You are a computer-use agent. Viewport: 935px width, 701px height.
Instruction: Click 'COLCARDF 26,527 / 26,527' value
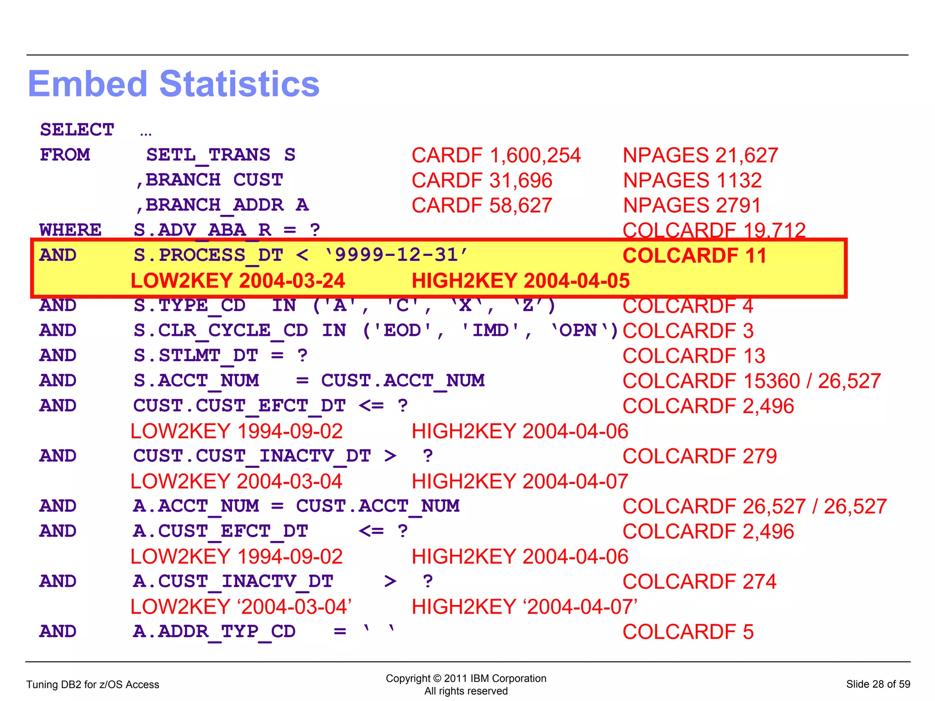pos(755,507)
